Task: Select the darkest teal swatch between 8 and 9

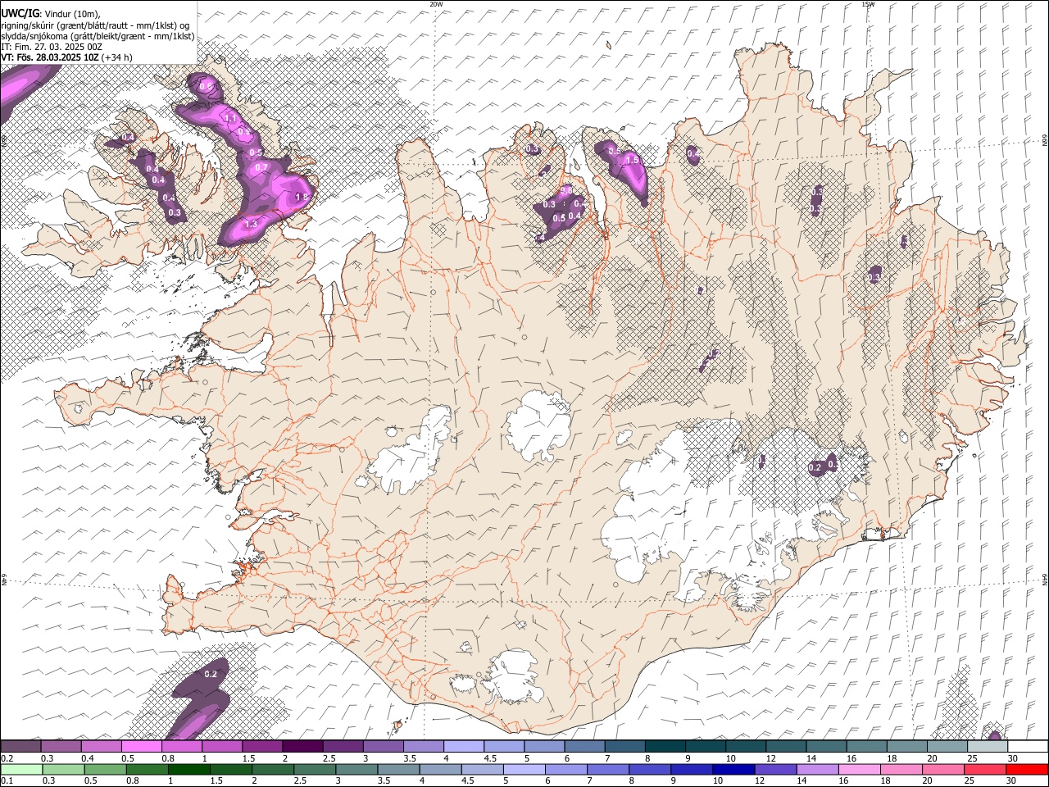Action: pos(665,747)
